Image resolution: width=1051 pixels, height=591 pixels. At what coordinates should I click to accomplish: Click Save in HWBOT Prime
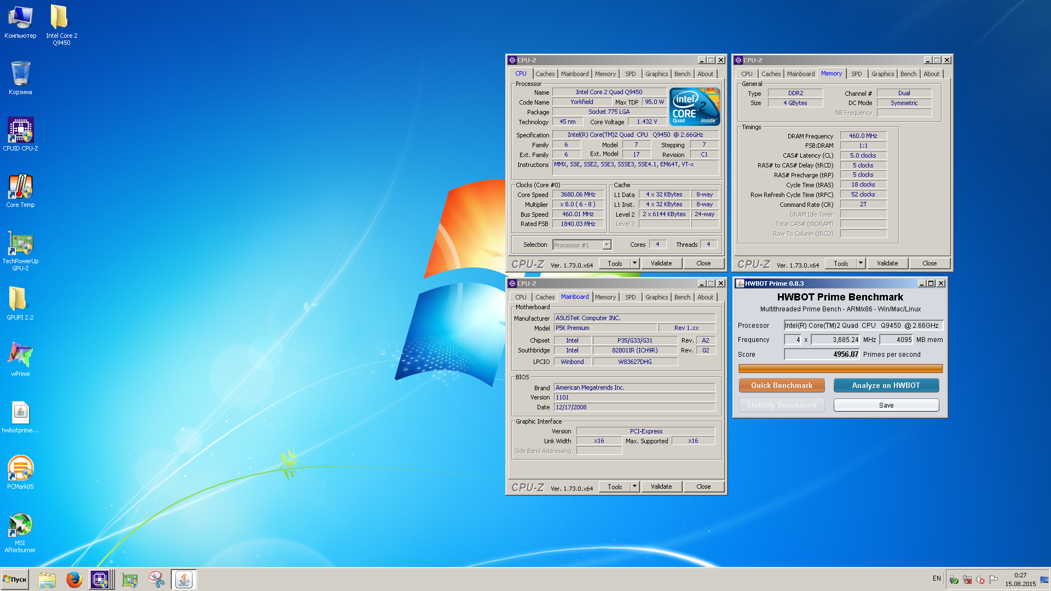pyautogui.click(x=886, y=405)
